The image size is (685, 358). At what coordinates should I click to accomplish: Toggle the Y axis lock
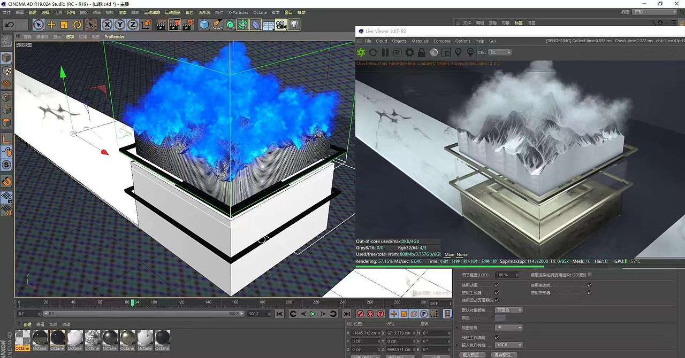coord(120,25)
